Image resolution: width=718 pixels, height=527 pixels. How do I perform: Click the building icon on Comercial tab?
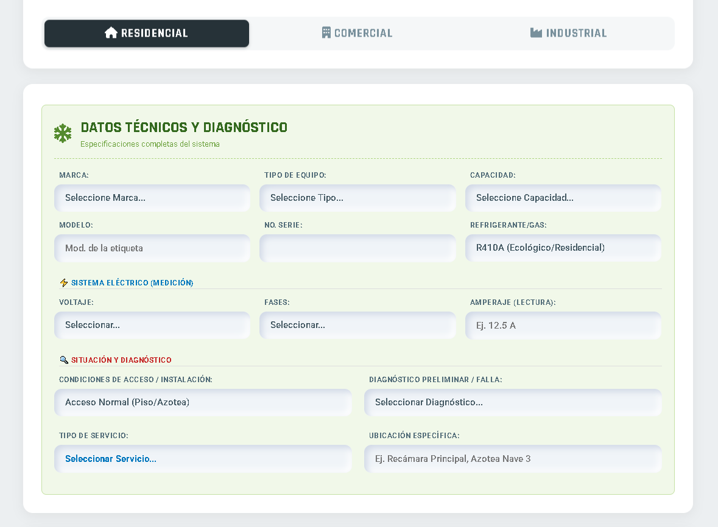point(326,33)
